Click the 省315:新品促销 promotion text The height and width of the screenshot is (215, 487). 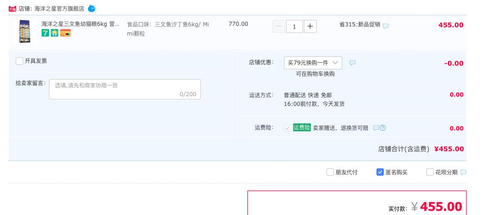coord(360,24)
